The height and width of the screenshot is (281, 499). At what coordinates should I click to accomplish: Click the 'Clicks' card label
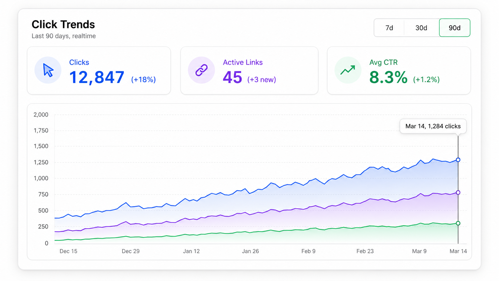[79, 62]
